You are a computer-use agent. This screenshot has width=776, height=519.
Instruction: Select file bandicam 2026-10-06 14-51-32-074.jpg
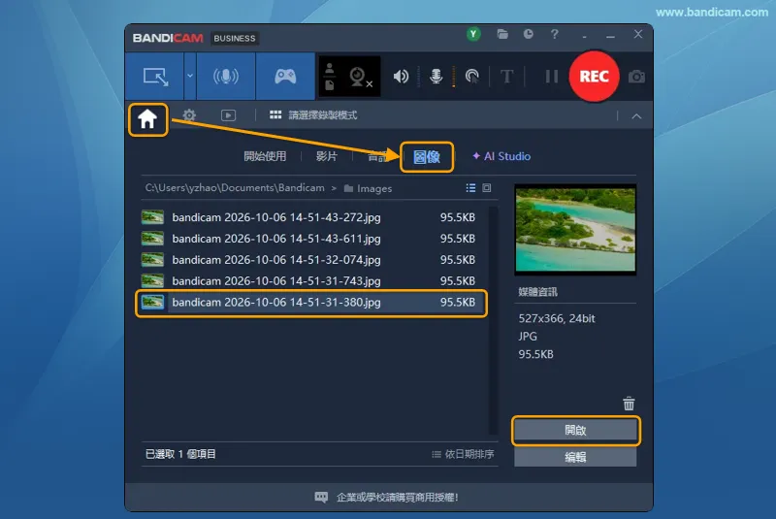pyautogui.click(x=310, y=260)
